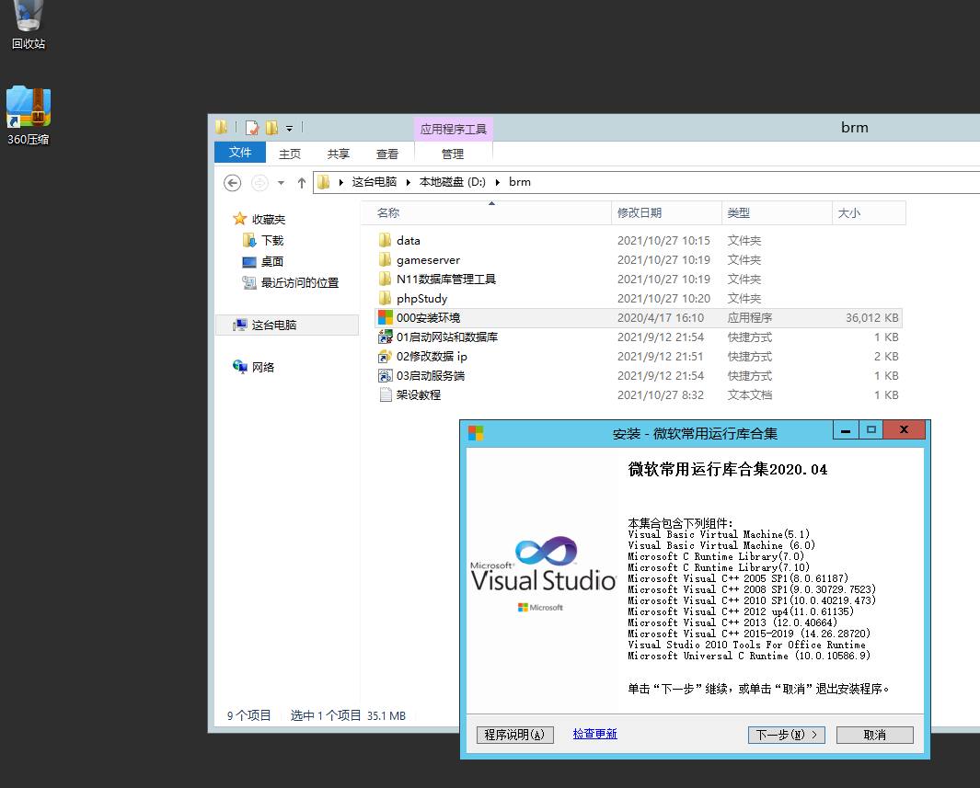980x788 pixels.
Task: Sort files by the 名称 column header
Action: click(486, 213)
